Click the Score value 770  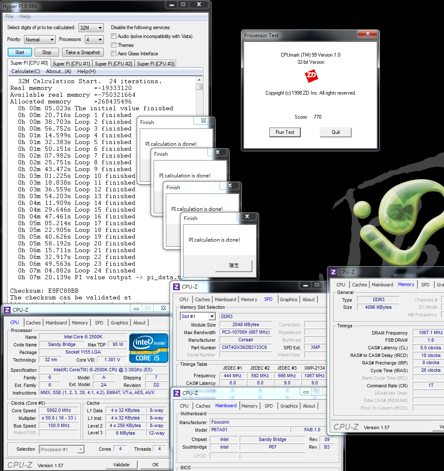tap(317, 117)
